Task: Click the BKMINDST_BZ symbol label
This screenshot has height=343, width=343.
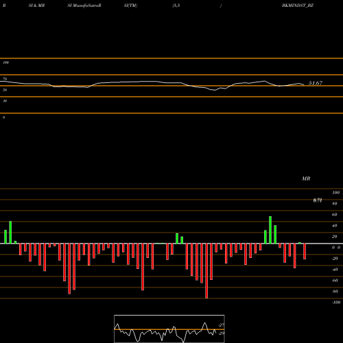Action: point(298,5)
